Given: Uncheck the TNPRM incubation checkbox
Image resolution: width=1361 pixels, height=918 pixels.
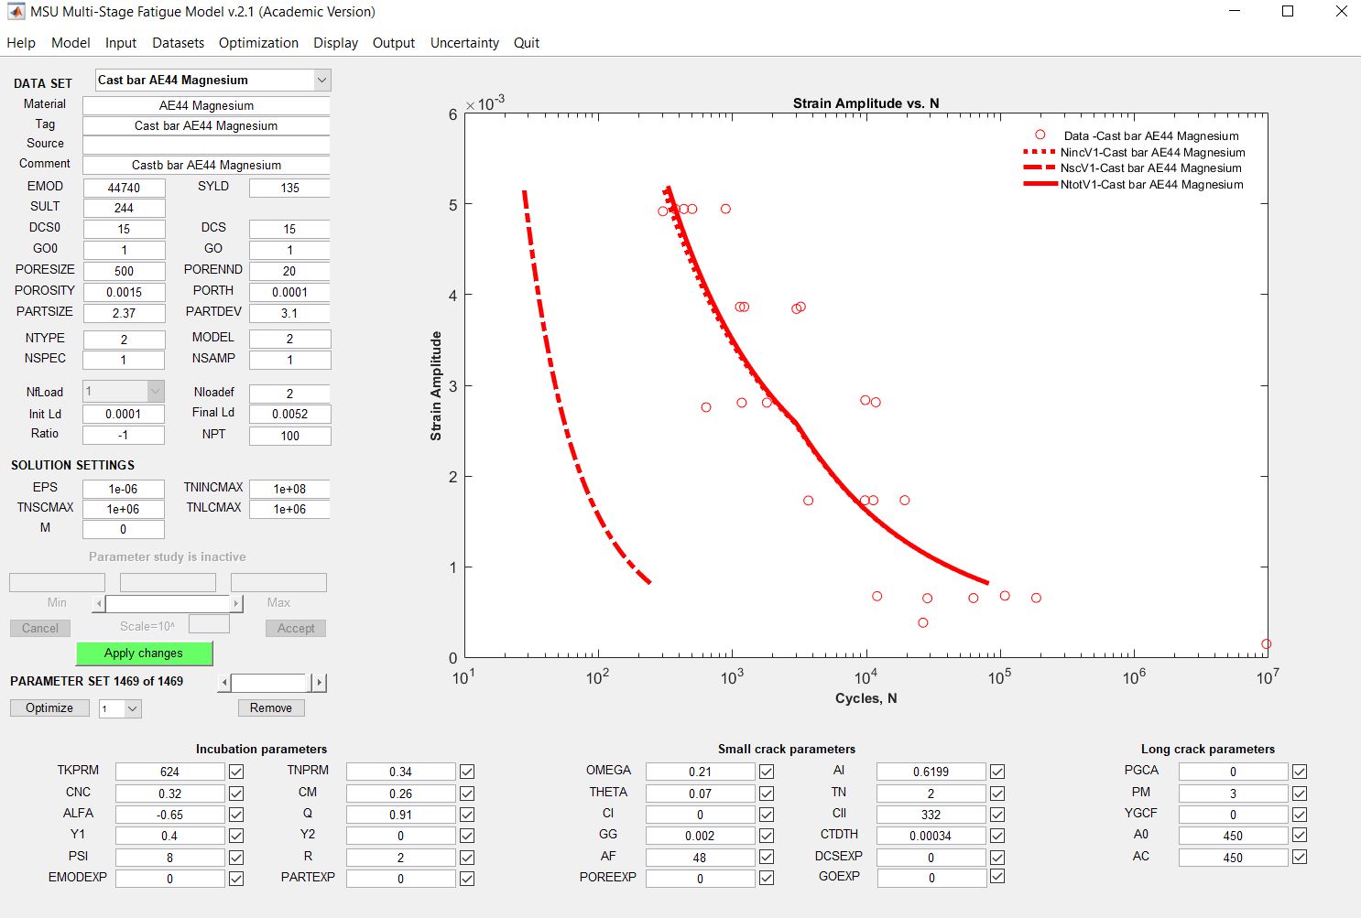Looking at the screenshot, I should 467,772.
